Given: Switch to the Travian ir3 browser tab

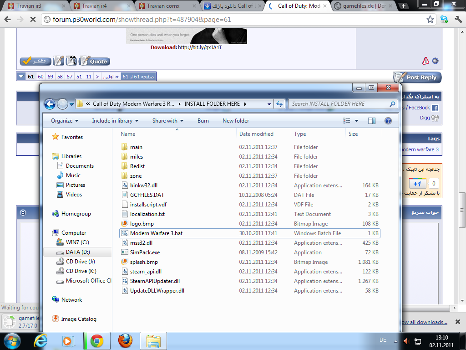Looking at the screenshot, I should (x=35, y=5).
